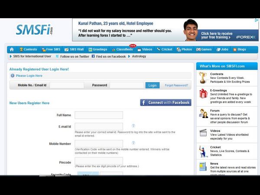The width and height of the screenshot is (260, 195).
Task: Click 'Already Registered User Login Here!' heading
Action: pyautogui.click(x=39, y=69)
